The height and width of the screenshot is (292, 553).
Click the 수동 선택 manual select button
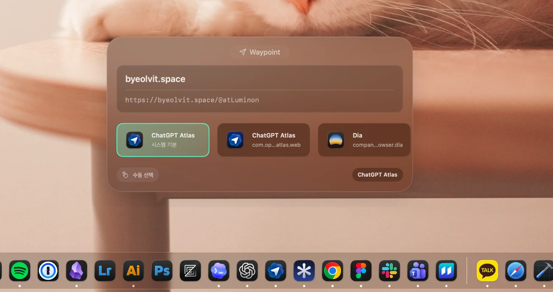click(x=138, y=175)
